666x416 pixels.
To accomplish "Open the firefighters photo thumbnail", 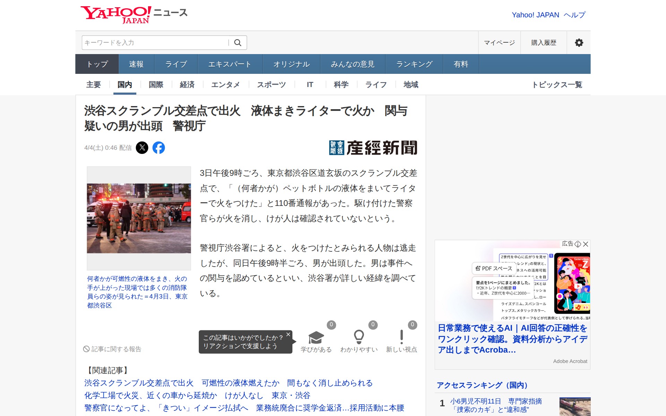I will [x=139, y=218].
